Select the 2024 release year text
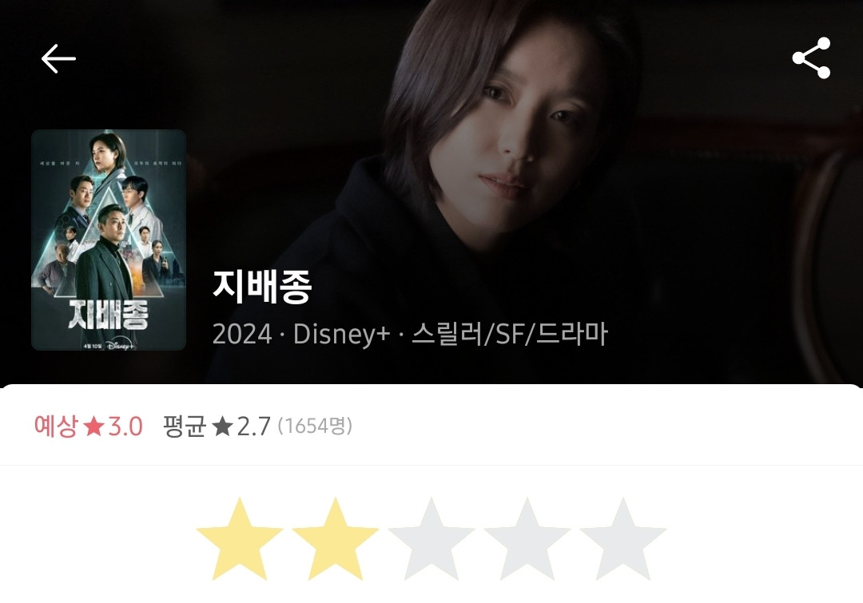This screenshot has height=603, width=863. (x=242, y=334)
